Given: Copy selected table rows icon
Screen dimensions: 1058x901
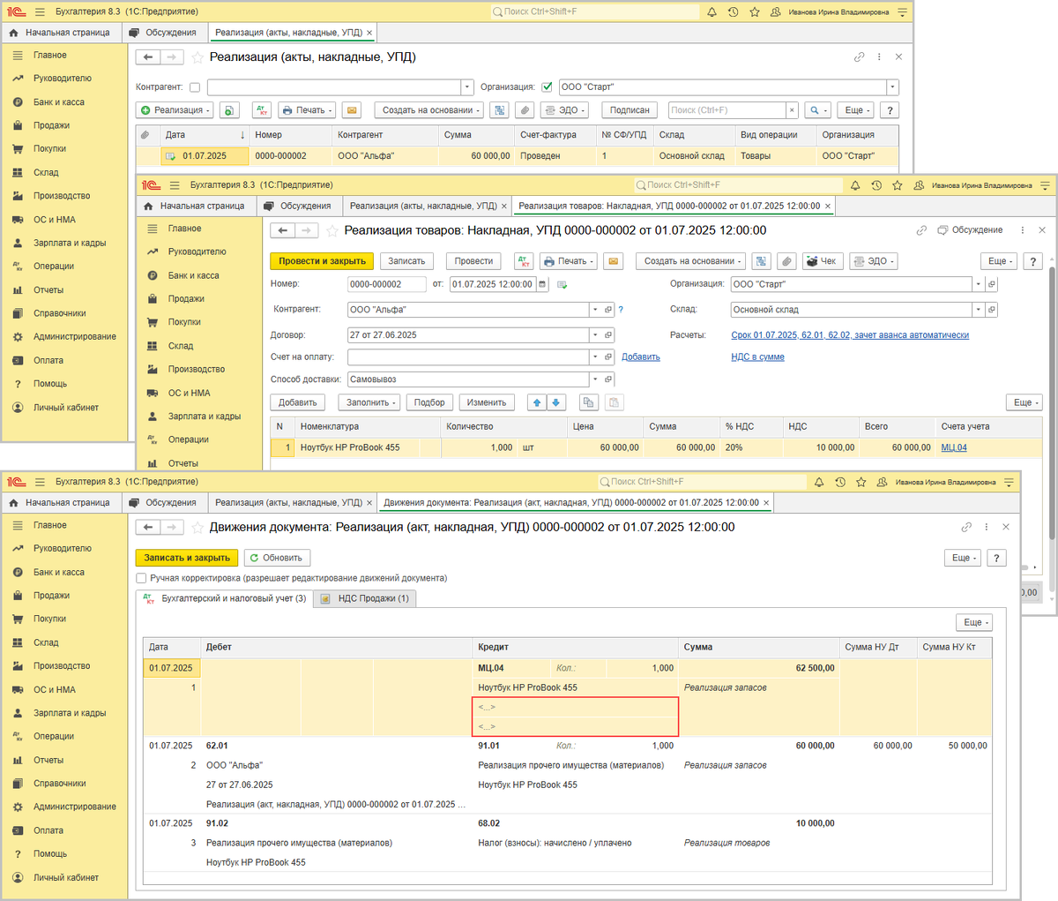Looking at the screenshot, I should pyautogui.click(x=588, y=402).
